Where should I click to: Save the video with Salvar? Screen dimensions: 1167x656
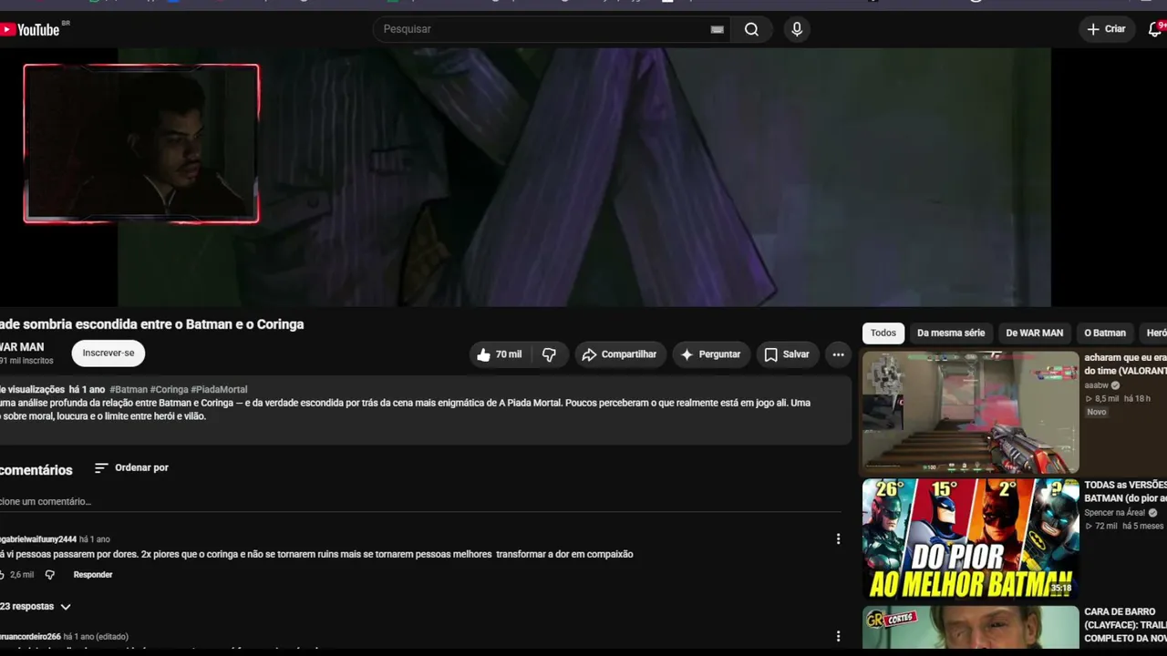click(787, 354)
